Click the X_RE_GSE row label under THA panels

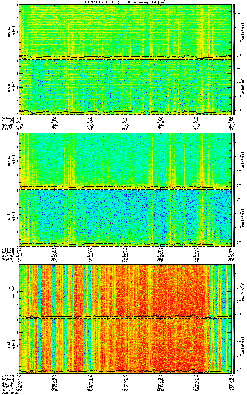coord(8,117)
